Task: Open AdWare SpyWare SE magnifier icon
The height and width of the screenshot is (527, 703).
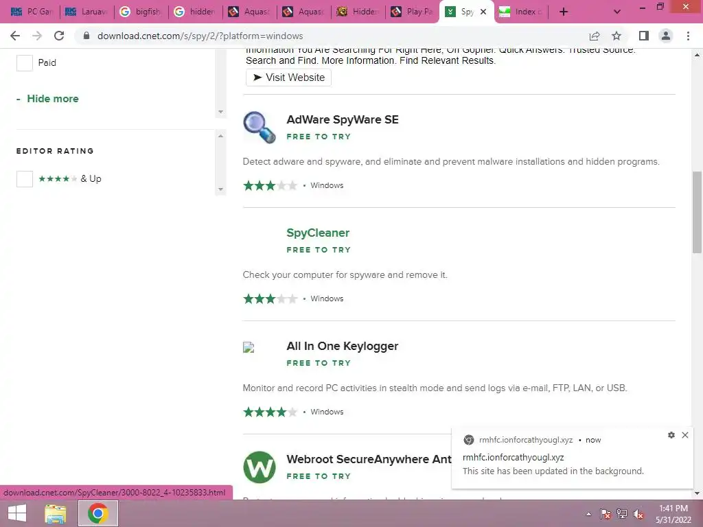Action: (259, 127)
